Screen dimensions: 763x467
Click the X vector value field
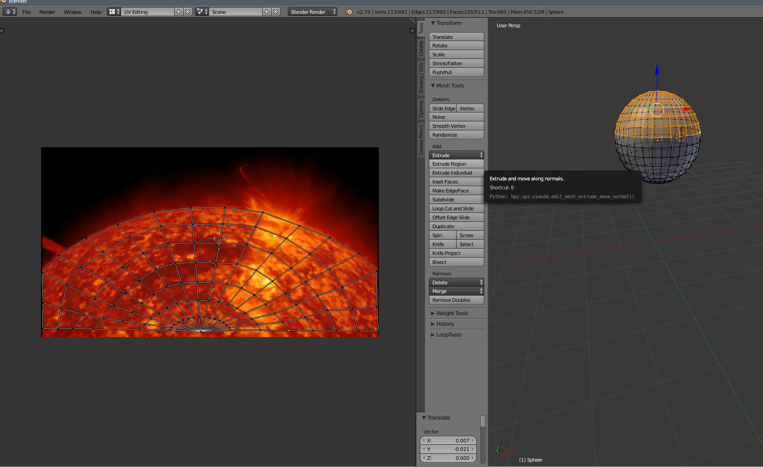point(449,441)
